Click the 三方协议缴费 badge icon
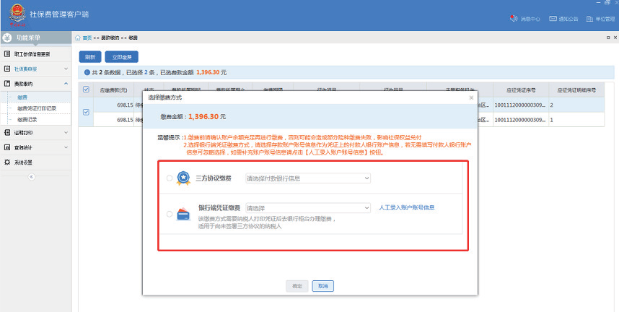Screen dimensions: 619x312 [x=183, y=178]
